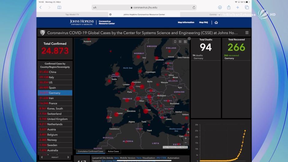Select Netherlands in the country list
288x162 pixels.
point(55,124)
